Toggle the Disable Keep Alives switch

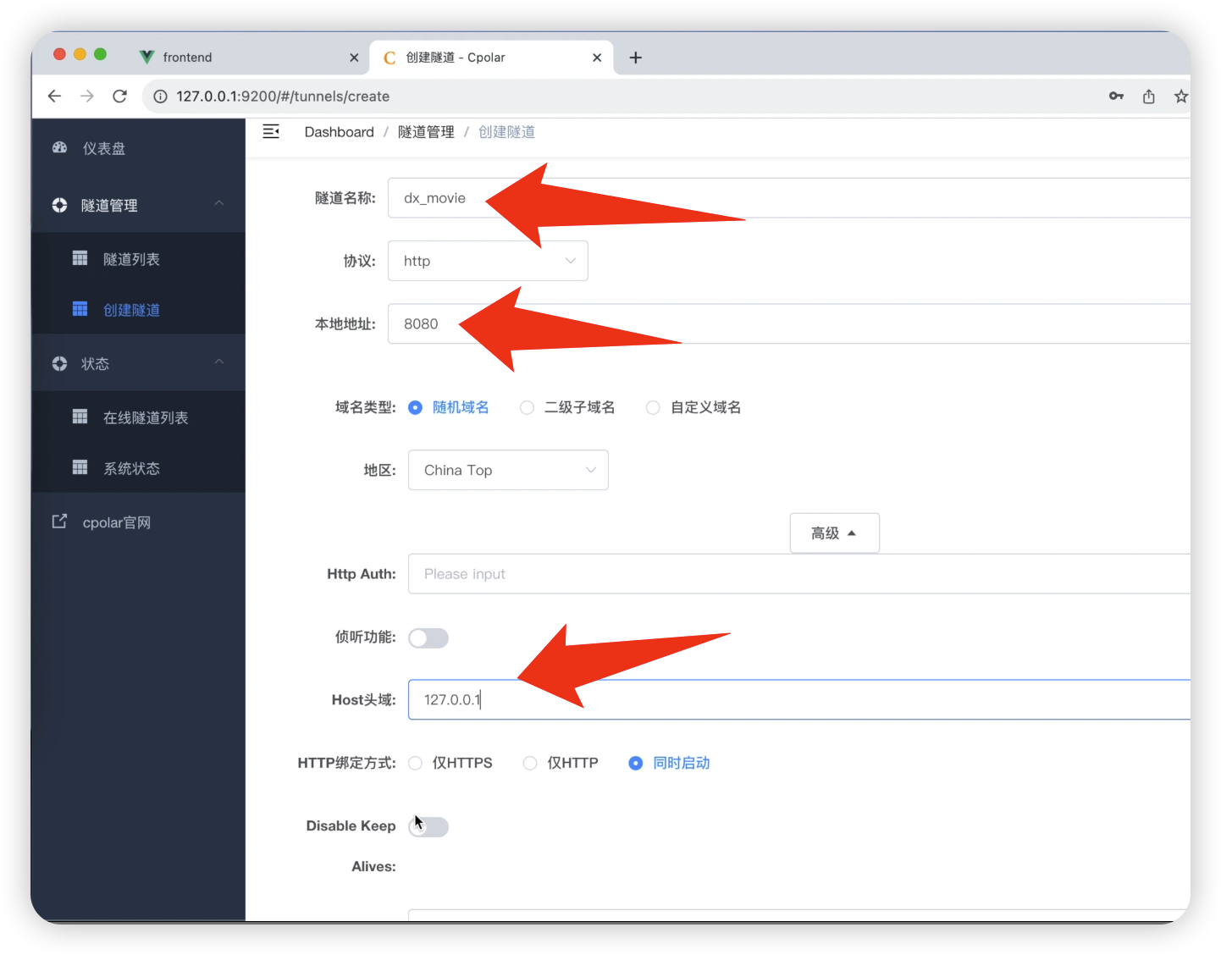tap(428, 826)
